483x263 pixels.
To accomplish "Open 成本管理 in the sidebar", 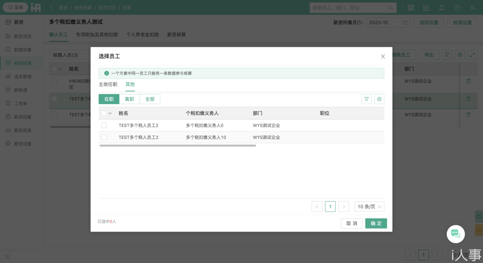I will pos(21,77).
